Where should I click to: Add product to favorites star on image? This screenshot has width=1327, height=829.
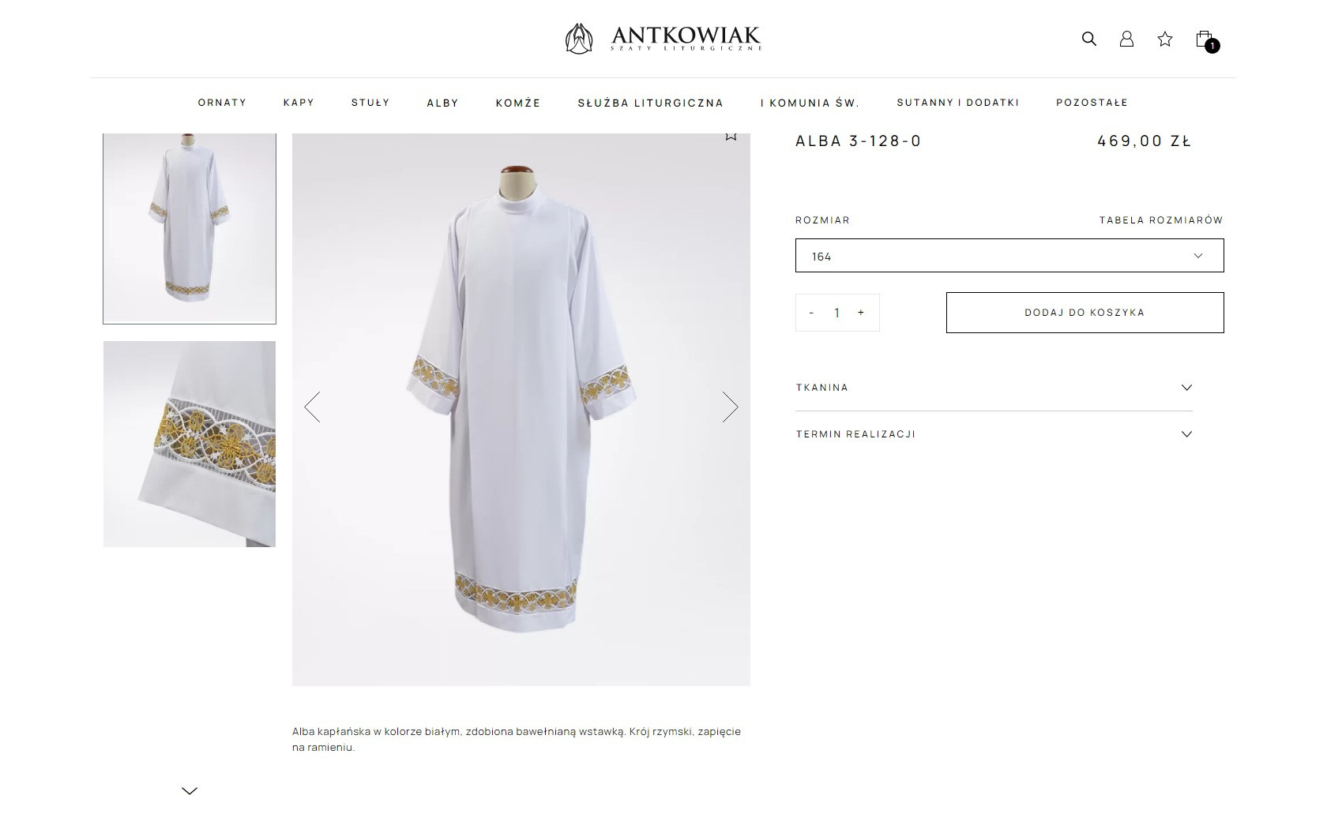click(x=731, y=137)
